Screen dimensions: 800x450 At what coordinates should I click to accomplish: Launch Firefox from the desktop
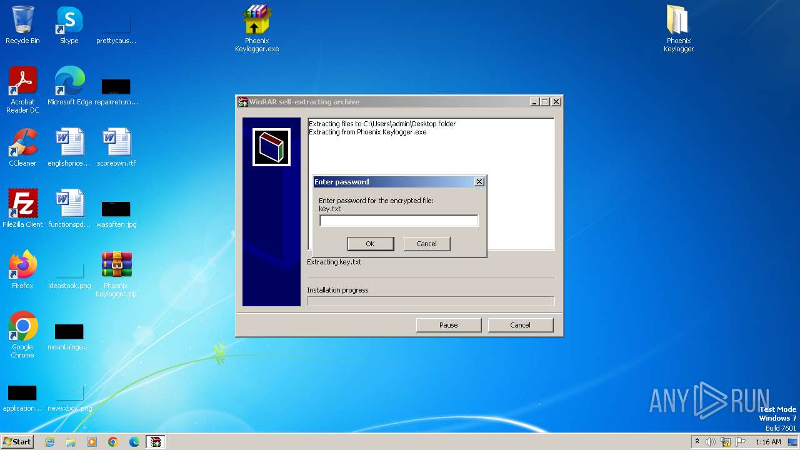[x=22, y=269]
